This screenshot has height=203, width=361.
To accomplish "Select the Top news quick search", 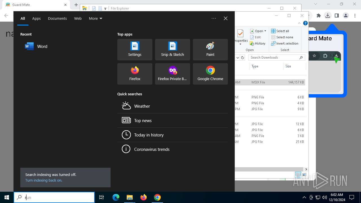I will point(173,120).
